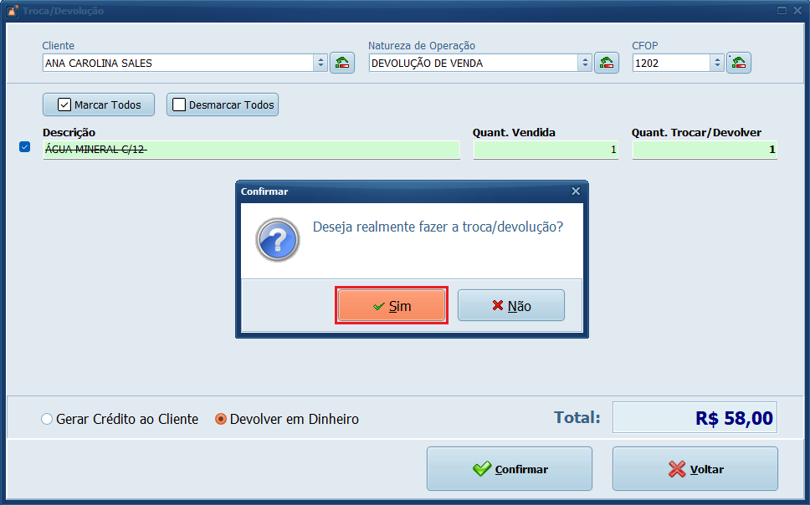Click the lookup icon beside Natureza de Operação
This screenshot has width=810, height=505.
click(x=607, y=63)
